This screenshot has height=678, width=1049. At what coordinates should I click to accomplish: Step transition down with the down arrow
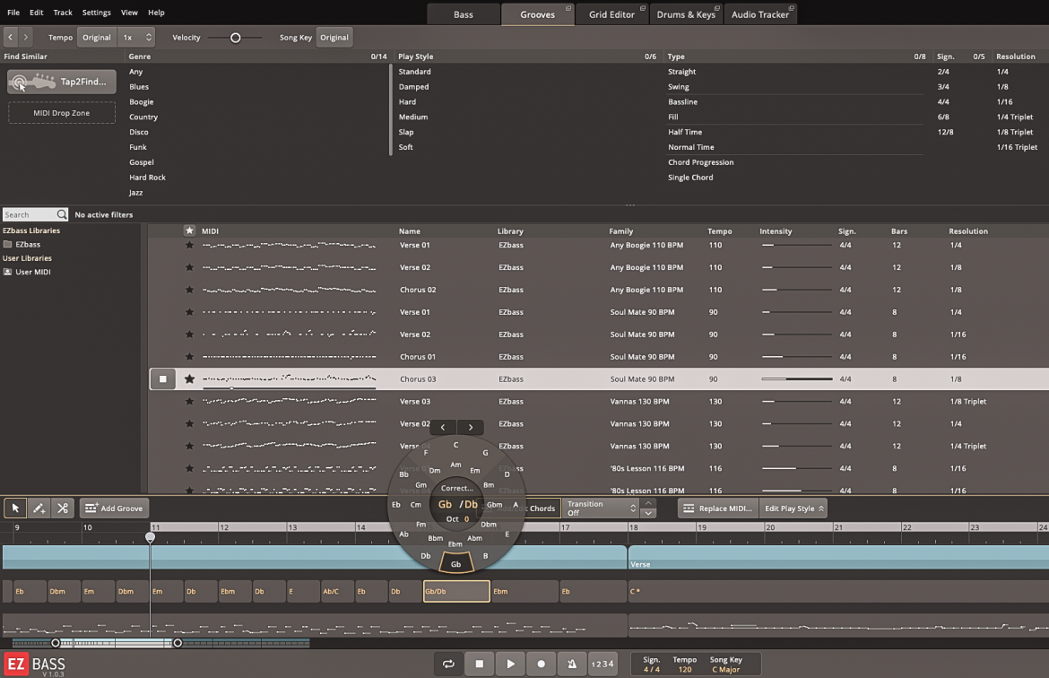point(647,513)
